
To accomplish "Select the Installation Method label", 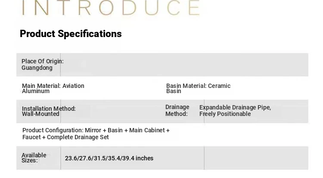I will 49,109.
